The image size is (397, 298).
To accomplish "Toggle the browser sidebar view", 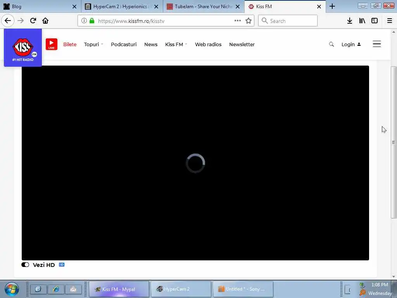I will 375,21.
